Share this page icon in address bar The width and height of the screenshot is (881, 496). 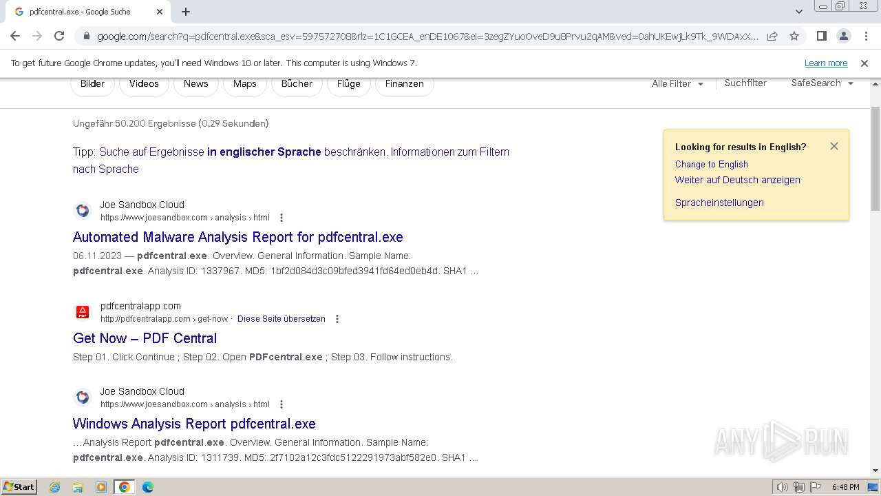(x=772, y=36)
